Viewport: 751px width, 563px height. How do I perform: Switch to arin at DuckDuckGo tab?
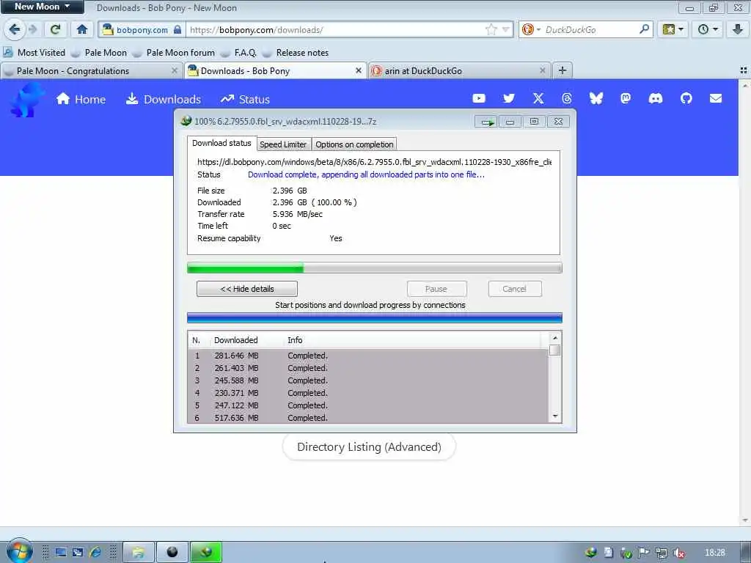[x=459, y=71]
